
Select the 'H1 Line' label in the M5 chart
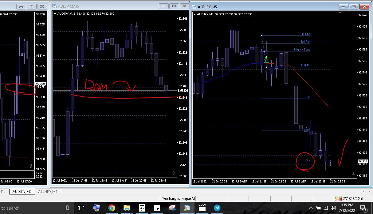pos(305,34)
